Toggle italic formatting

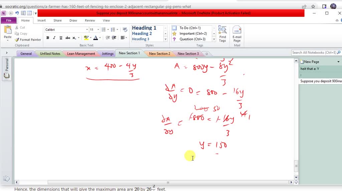coord(54,38)
